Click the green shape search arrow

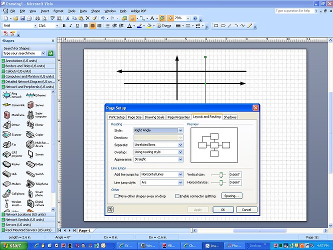pyautogui.click(x=50, y=53)
